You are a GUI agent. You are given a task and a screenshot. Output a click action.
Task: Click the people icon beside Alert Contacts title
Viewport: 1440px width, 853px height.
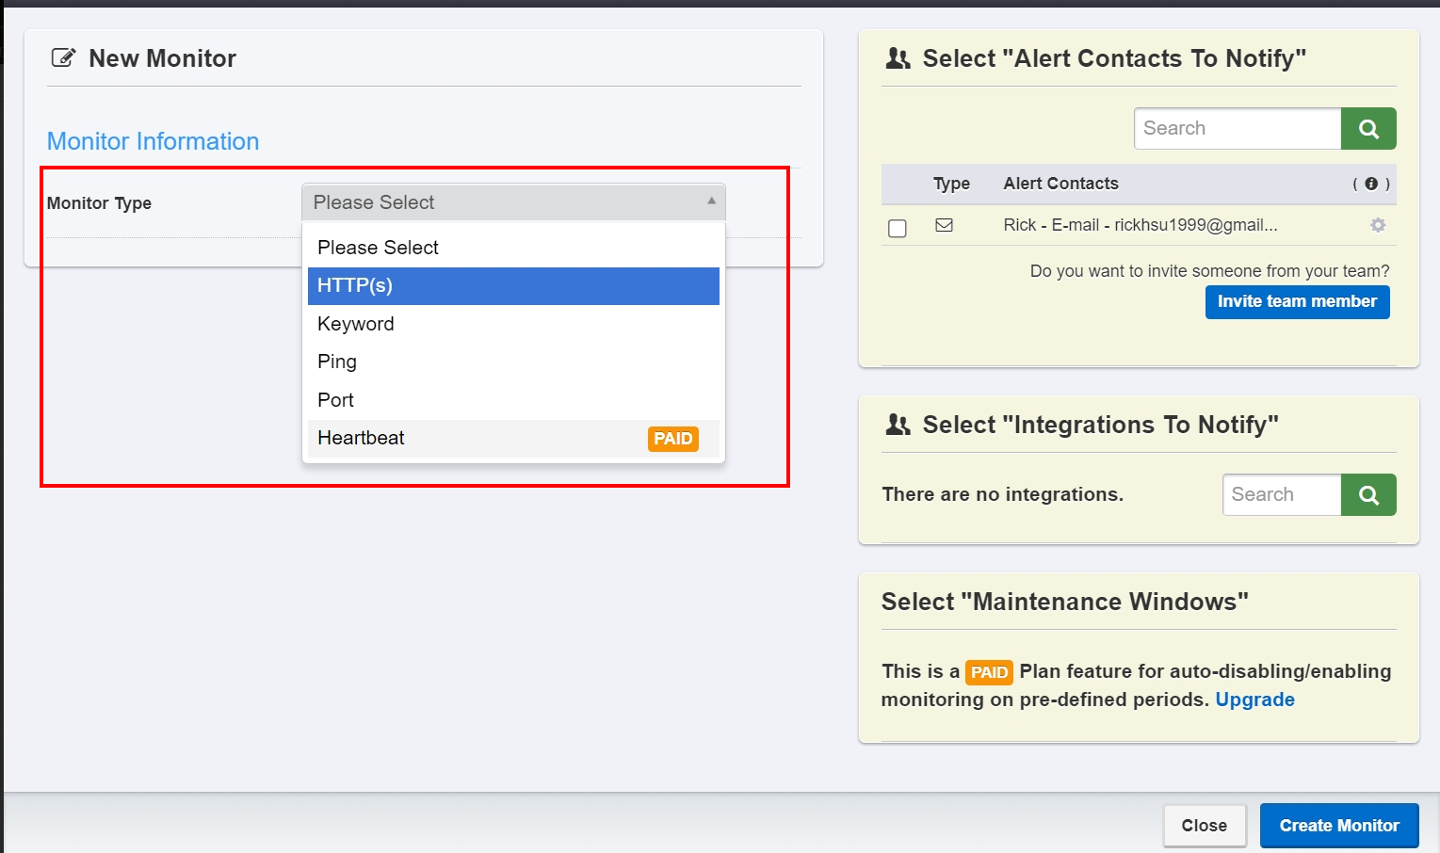(x=898, y=59)
